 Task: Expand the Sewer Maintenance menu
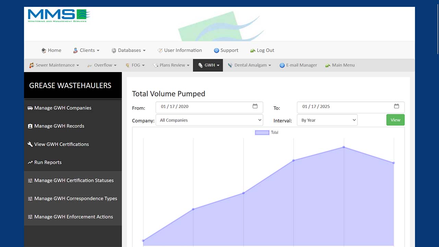(54, 65)
